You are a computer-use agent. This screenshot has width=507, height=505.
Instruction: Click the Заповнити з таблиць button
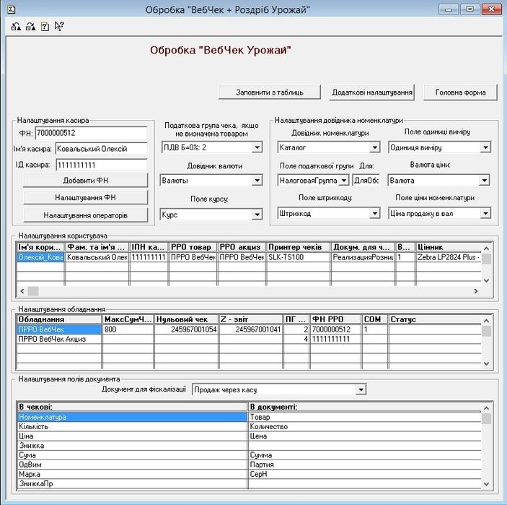pyautogui.click(x=270, y=92)
